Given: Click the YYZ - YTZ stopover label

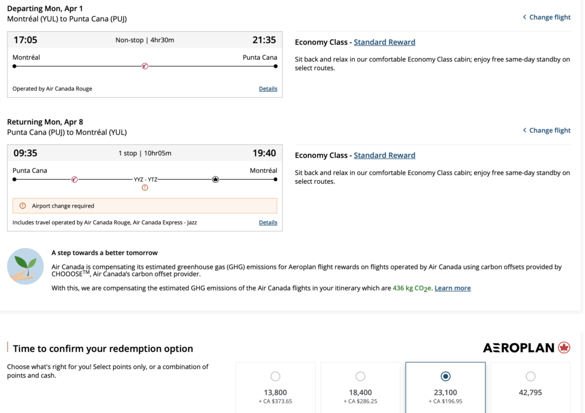Looking at the screenshot, I should (146, 179).
